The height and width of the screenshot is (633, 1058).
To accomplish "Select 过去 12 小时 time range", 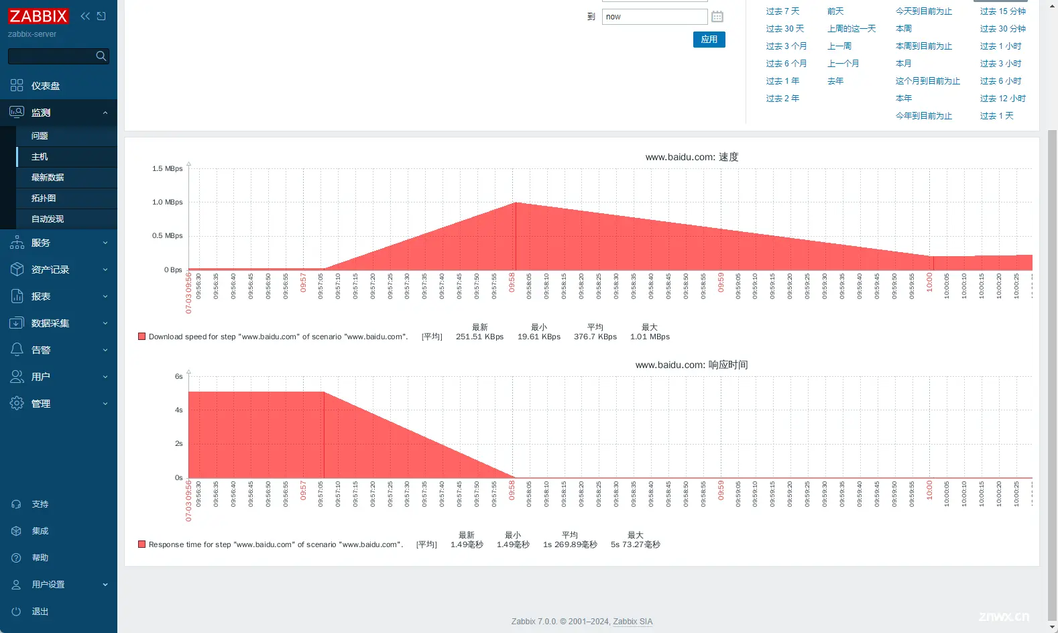I will (x=1003, y=99).
